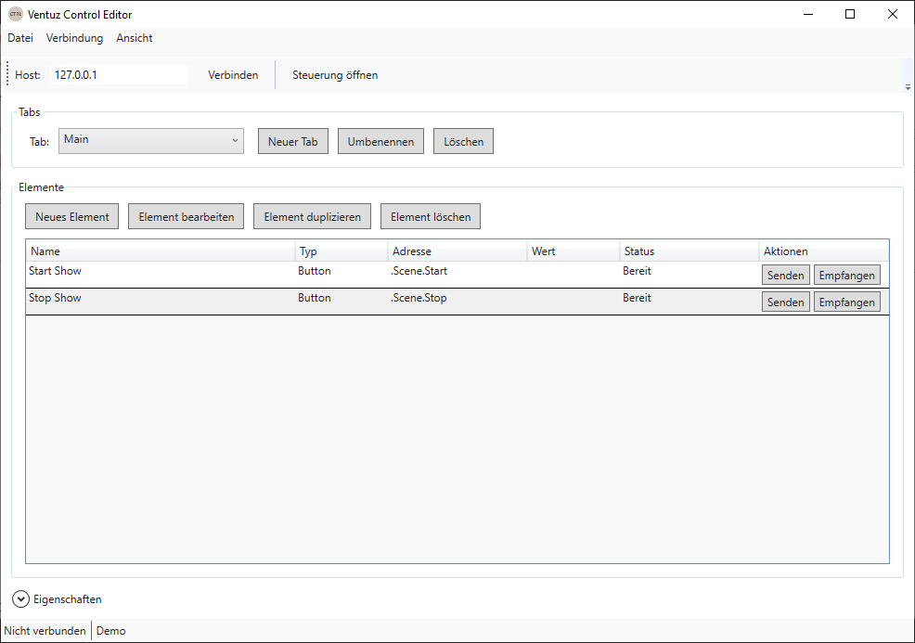Click Empfangen for Start Show

click(x=846, y=275)
